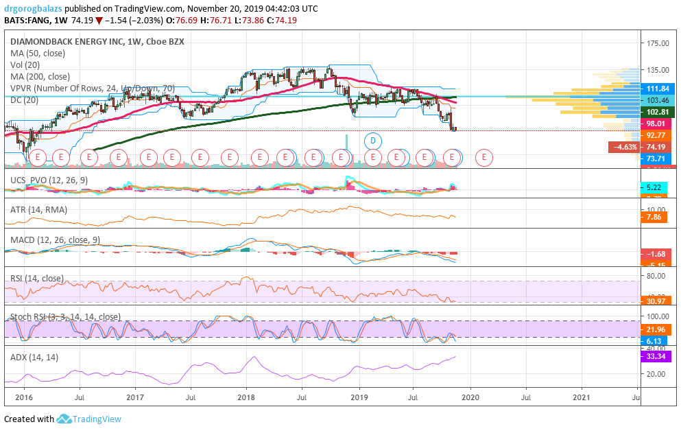
Task: Click the 73.71 blue price label
Action: 656,159
